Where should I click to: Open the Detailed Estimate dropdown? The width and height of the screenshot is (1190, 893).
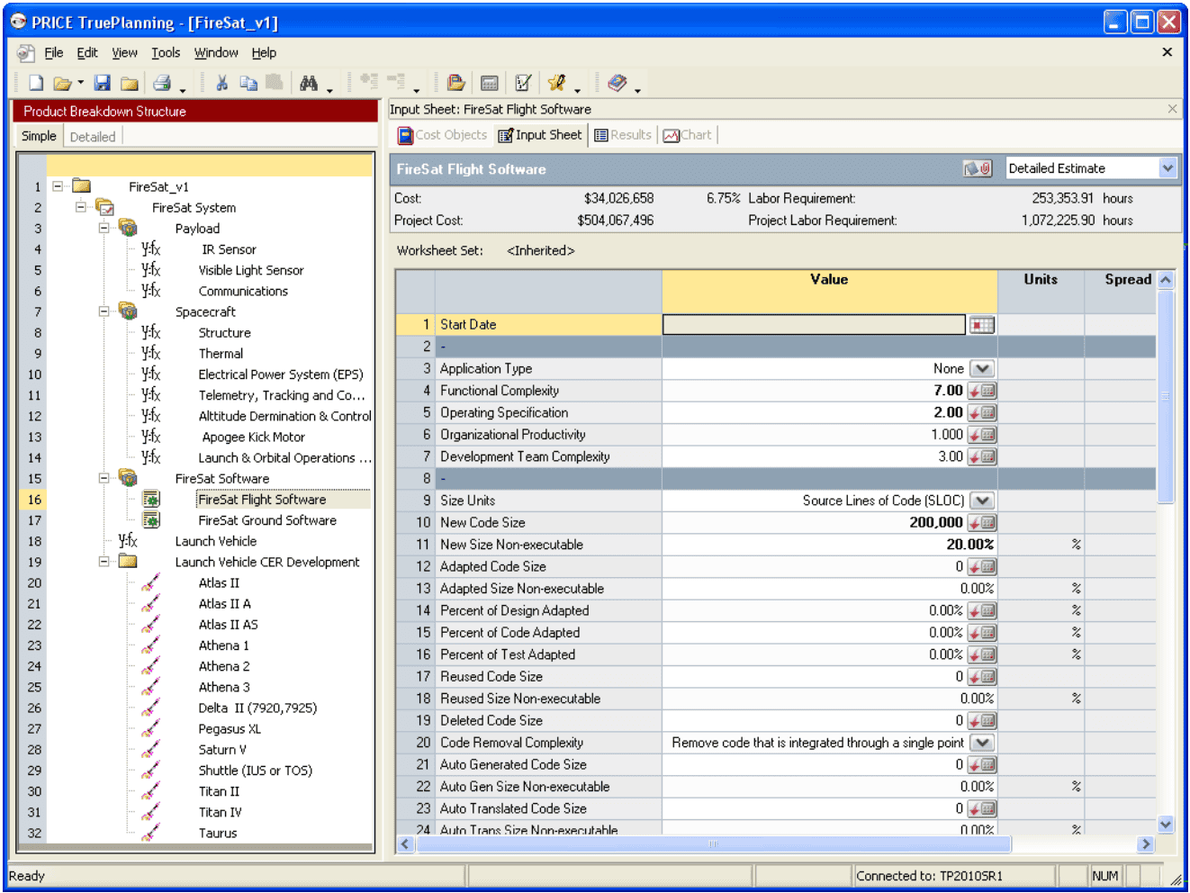pyautogui.click(x=1167, y=168)
